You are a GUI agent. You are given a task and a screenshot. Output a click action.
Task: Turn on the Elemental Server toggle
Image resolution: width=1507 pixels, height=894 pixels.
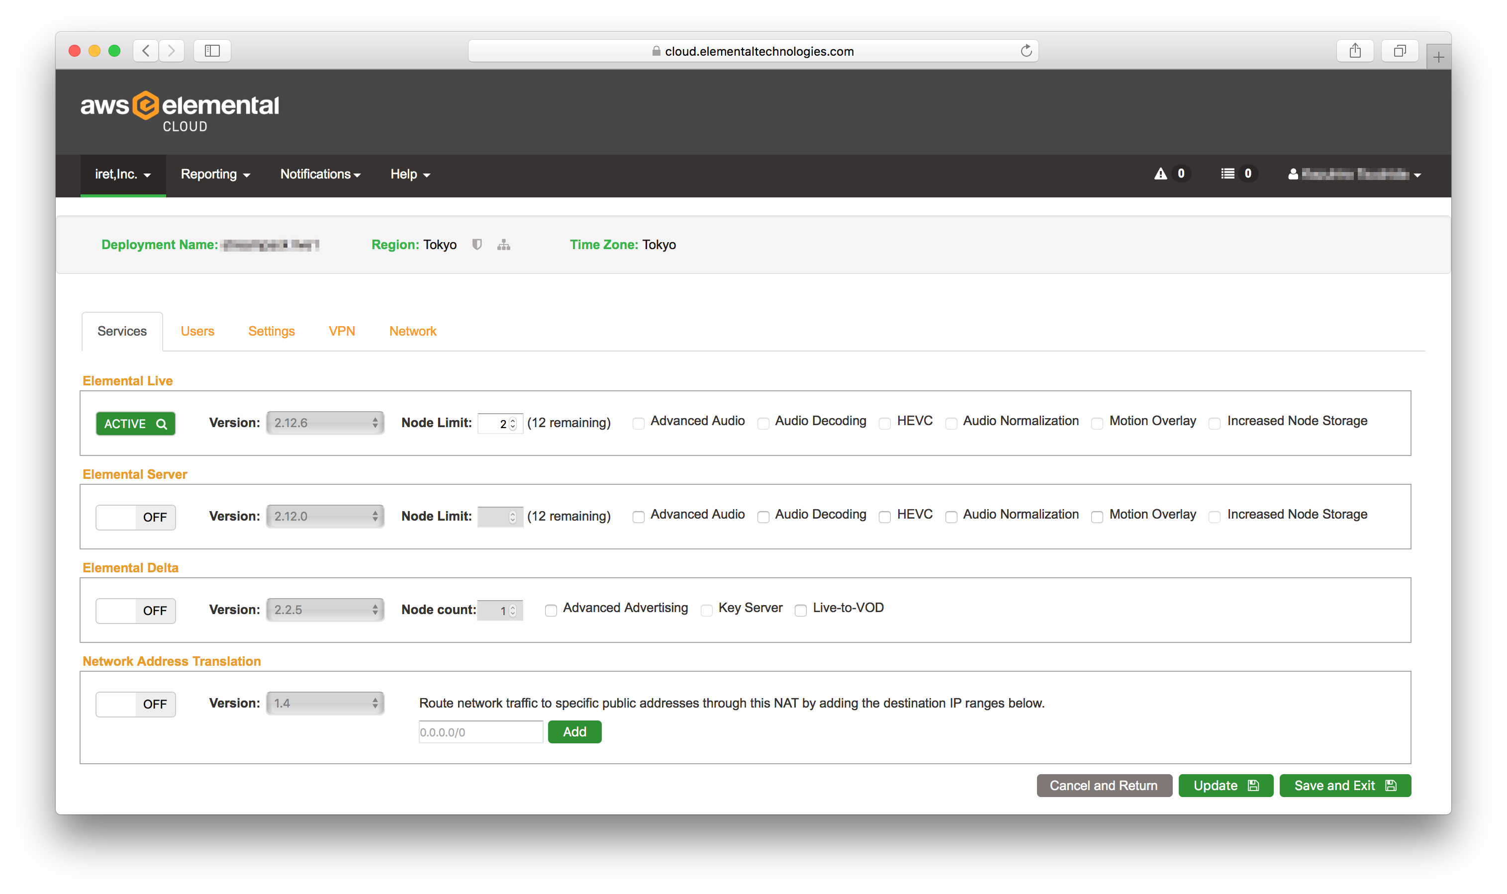pyautogui.click(x=135, y=517)
